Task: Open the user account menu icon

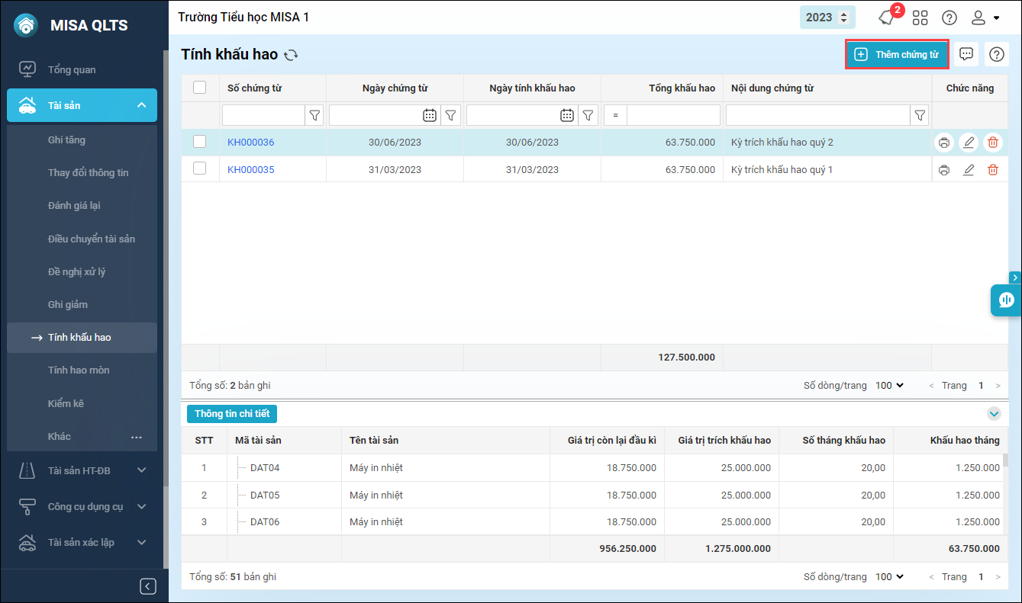Action: pos(984,18)
